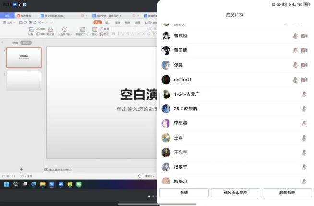
Task: Click the Format Painter brush icon
Action: click(x=50, y=29)
